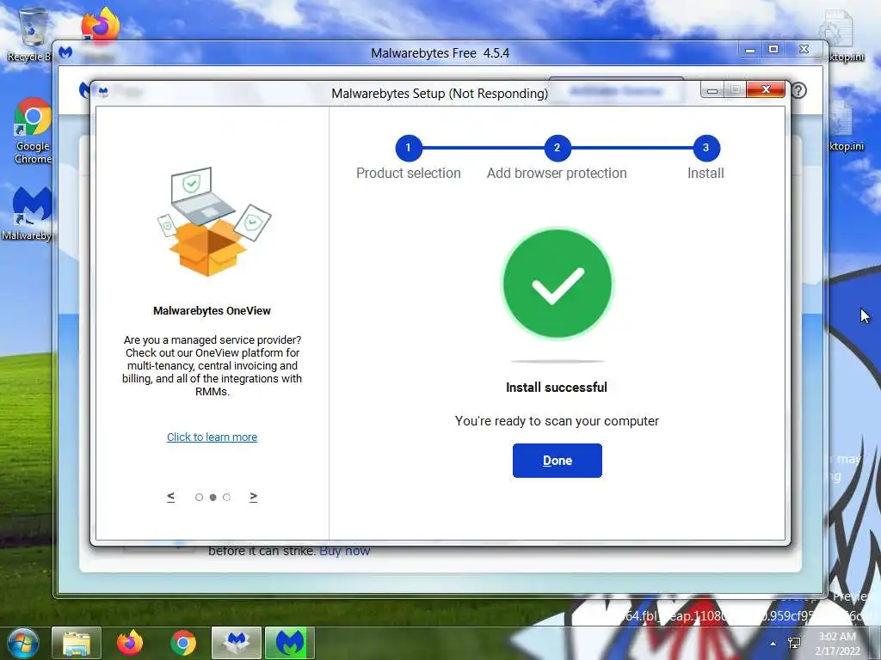Switch to Malwarebytes app taskbar item
Image resolution: width=881 pixels, height=660 pixels.
point(289,643)
